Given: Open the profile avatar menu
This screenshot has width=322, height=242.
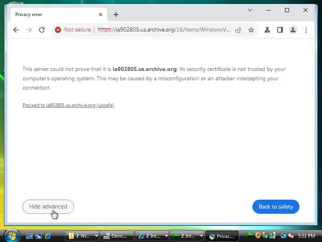Looking at the screenshot, I should [x=293, y=30].
